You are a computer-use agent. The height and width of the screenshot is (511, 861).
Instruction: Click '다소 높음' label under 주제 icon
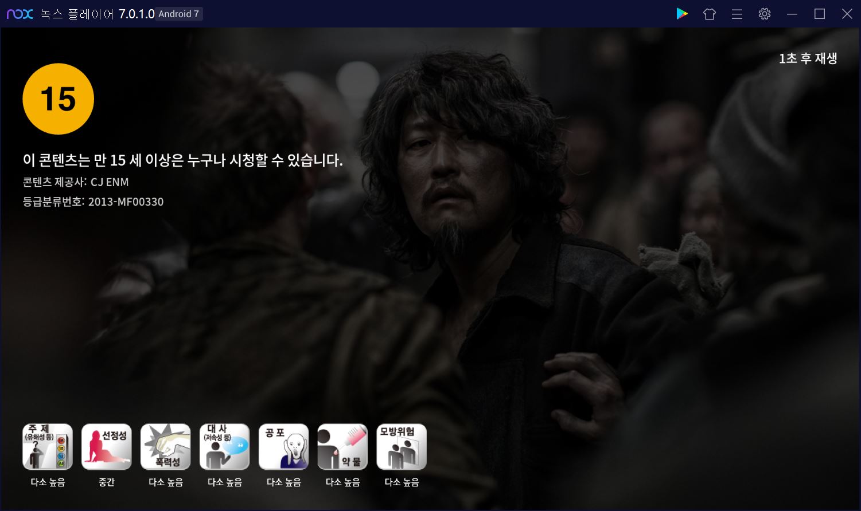48,482
